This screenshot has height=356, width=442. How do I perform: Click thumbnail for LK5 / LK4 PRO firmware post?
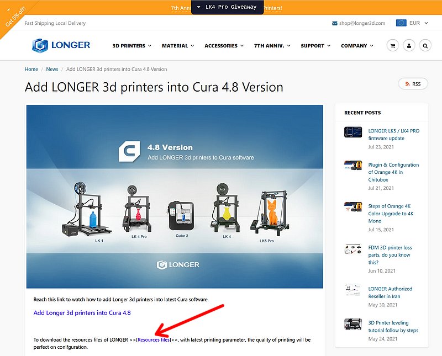(353, 132)
